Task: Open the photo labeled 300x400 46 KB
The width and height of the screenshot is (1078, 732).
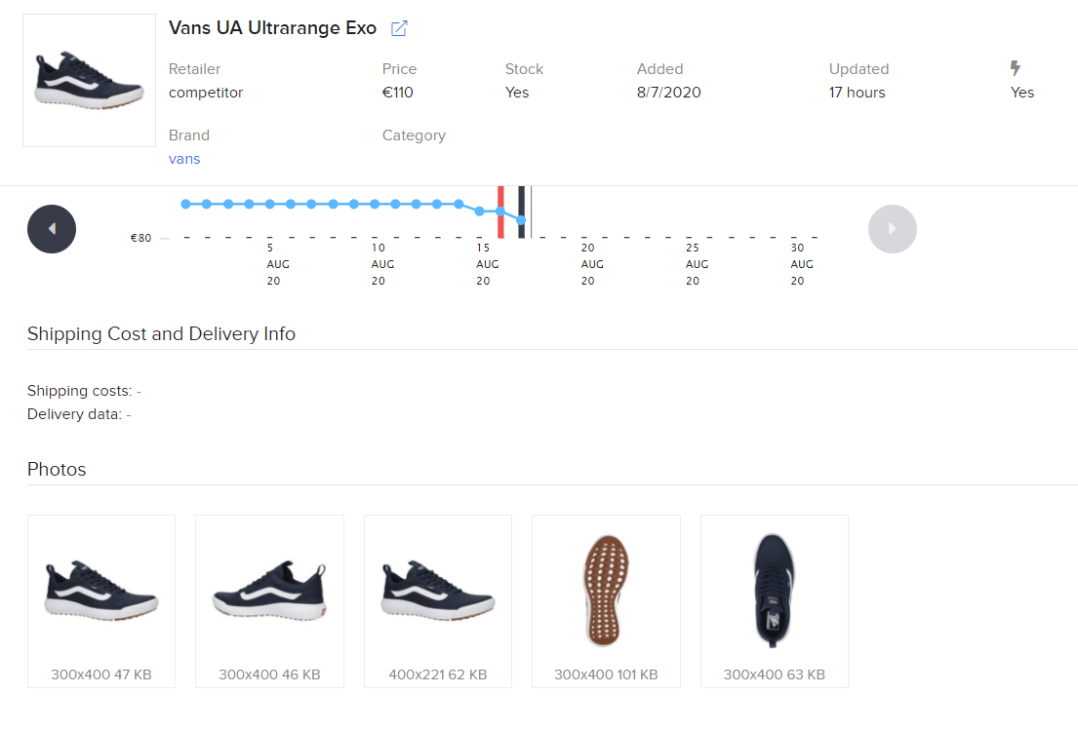Action: (x=269, y=600)
